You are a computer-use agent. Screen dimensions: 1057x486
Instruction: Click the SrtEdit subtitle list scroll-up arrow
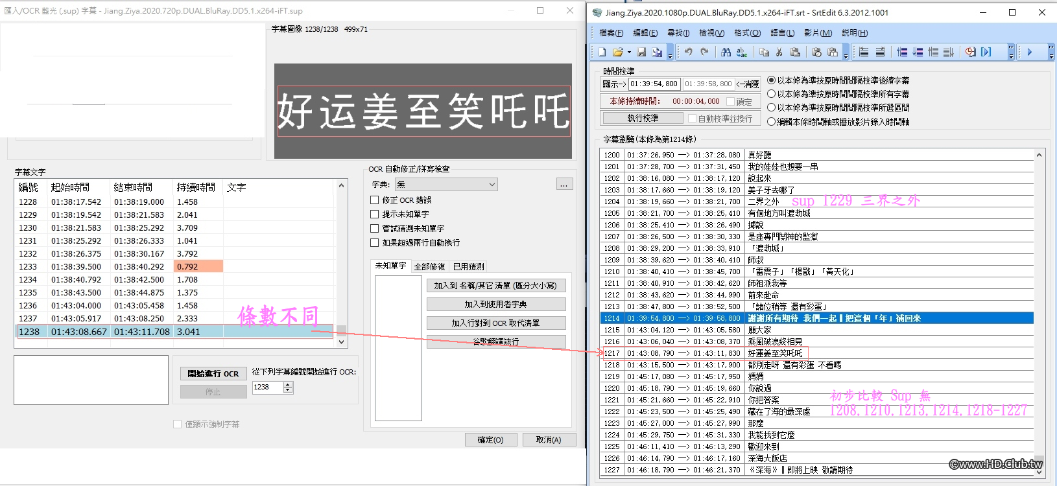tap(1039, 155)
